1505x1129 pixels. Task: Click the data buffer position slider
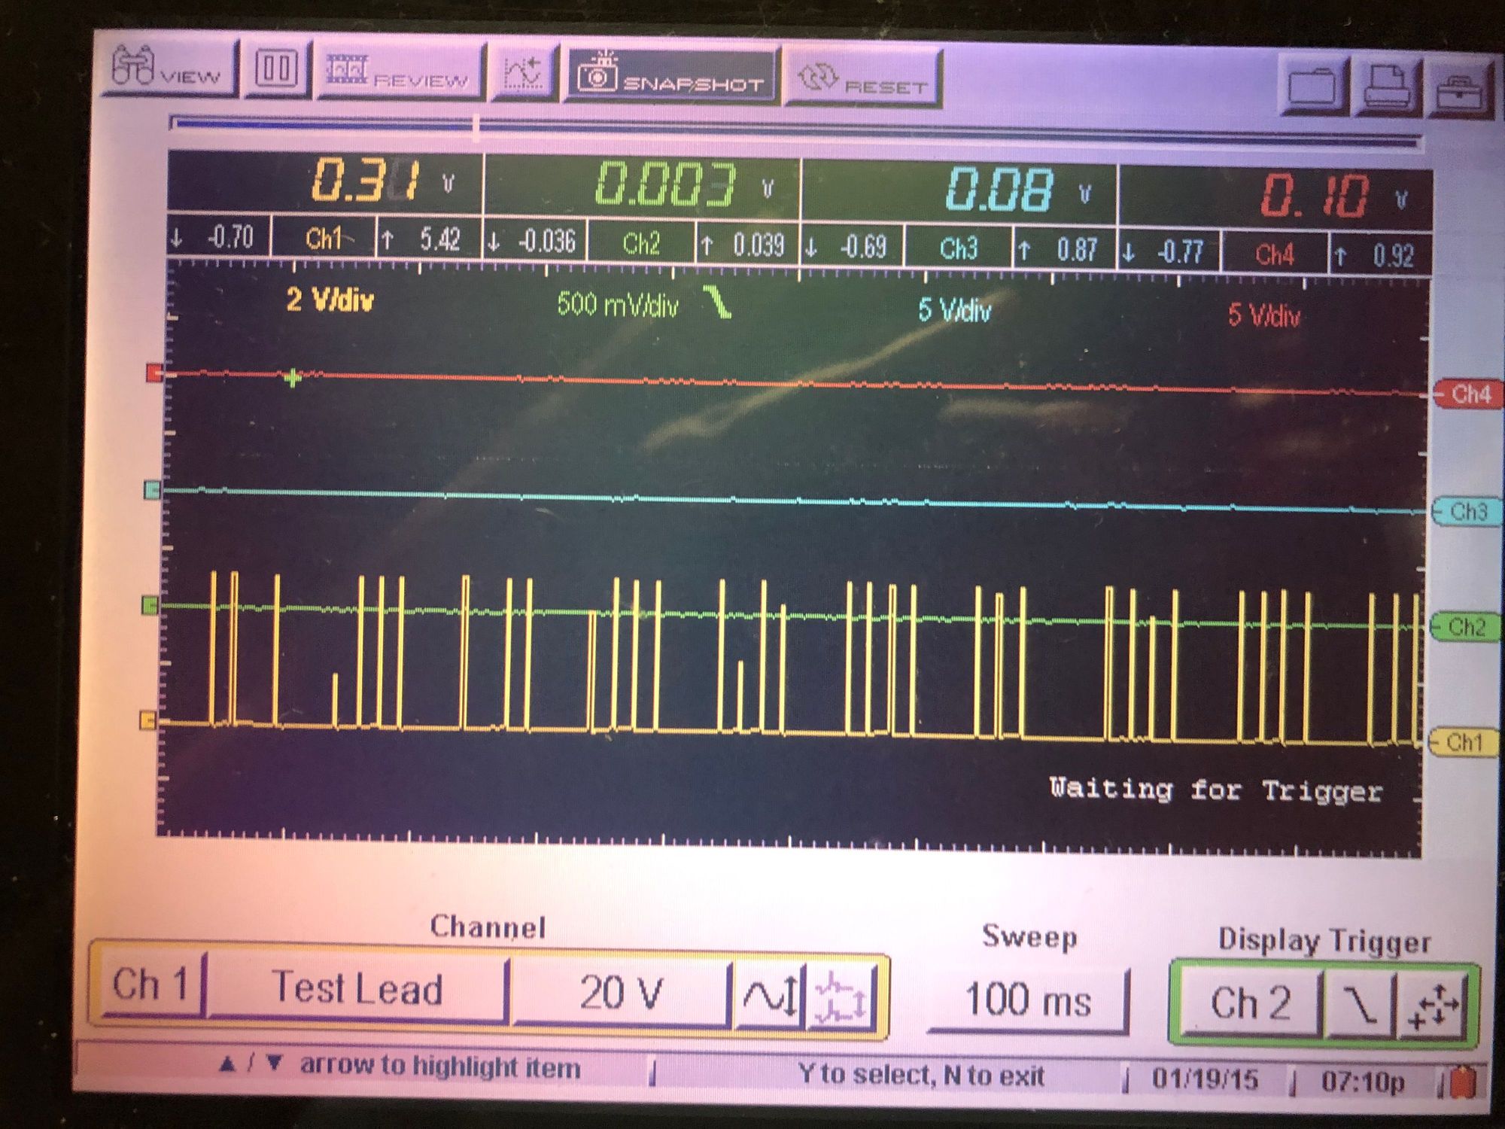(476, 126)
